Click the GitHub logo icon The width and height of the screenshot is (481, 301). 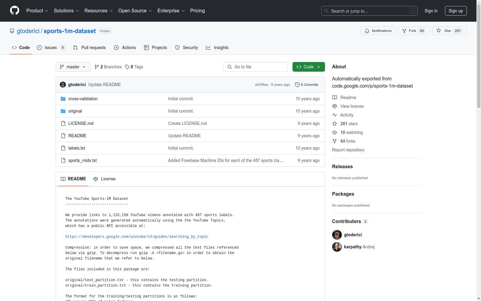click(14, 11)
